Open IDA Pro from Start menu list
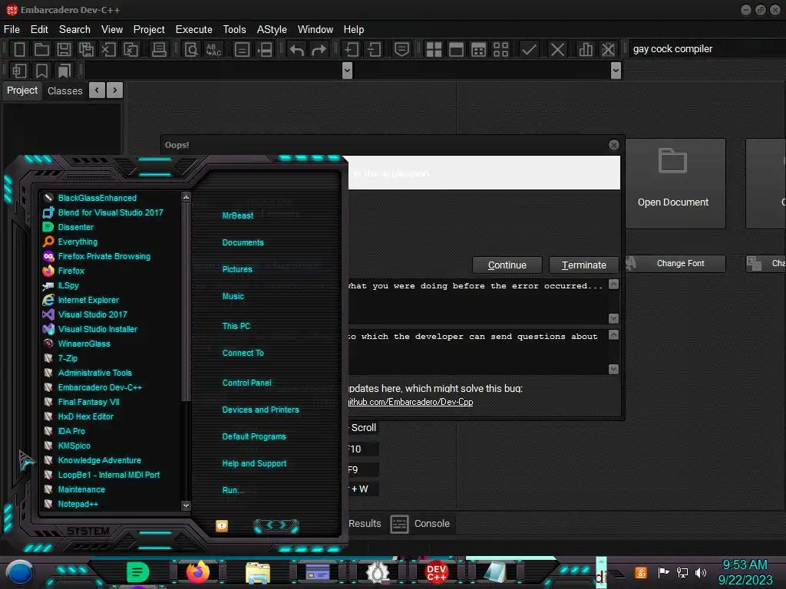Viewport: 786px width, 589px height. (71, 431)
